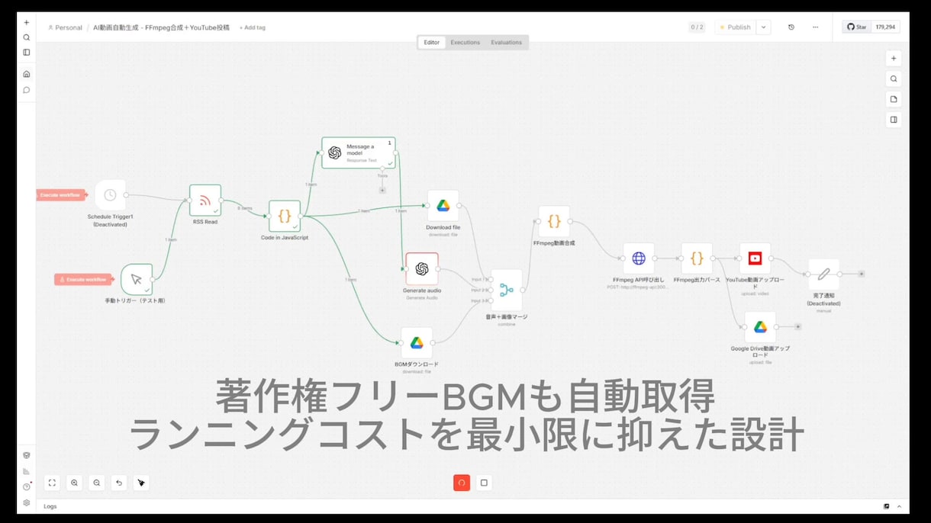Image resolution: width=931 pixels, height=523 pixels.
Task: Expand logs with the chevron at bottom right
Action: point(899,506)
